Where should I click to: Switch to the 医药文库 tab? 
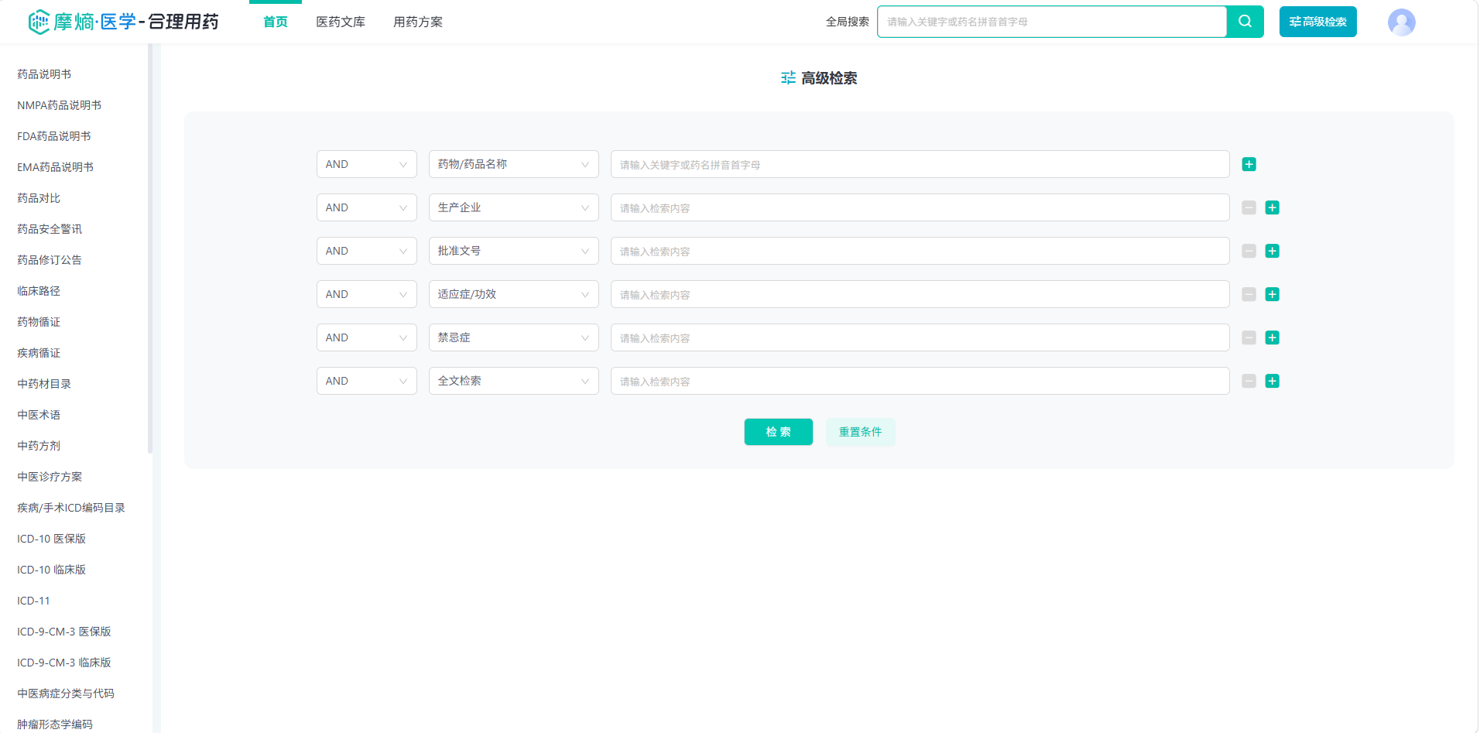pos(340,22)
